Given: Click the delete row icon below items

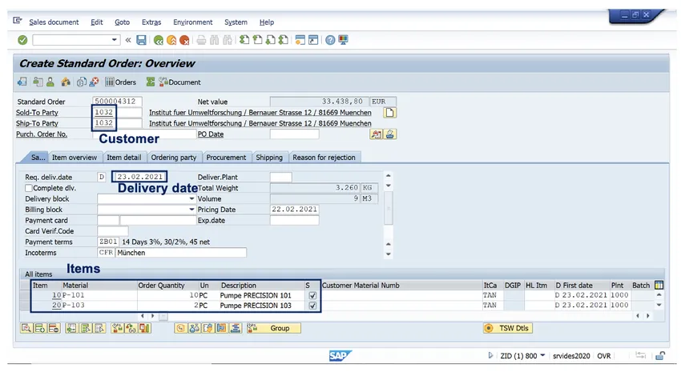Looking at the screenshot, I should coord(54,328).
